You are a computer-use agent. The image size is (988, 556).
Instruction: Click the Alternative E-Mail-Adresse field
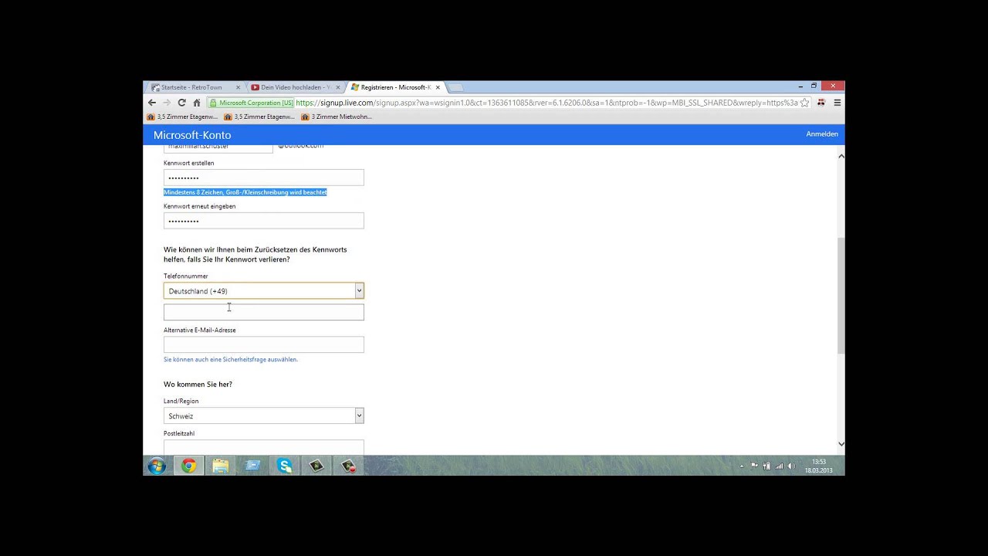(264, 344)
